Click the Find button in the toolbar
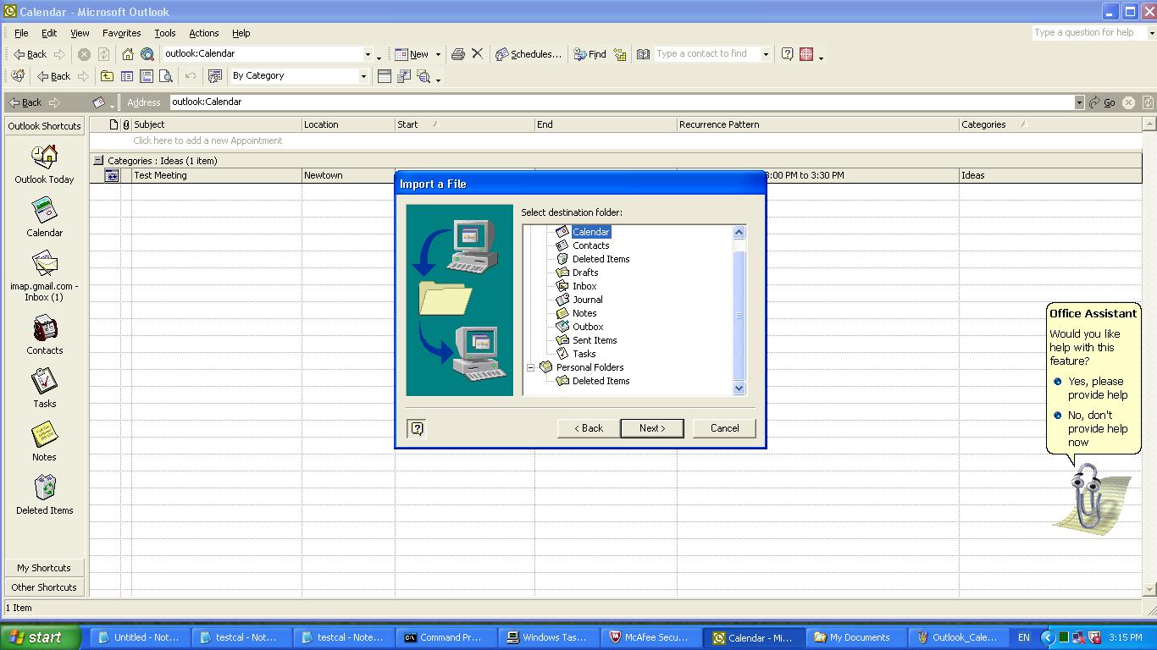Viewport: 1157px width, 650px height. [x=590, y=54]
